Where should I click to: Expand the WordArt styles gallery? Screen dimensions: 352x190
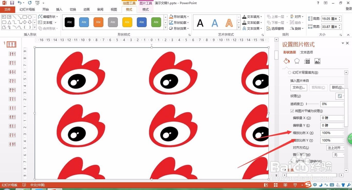238,28
